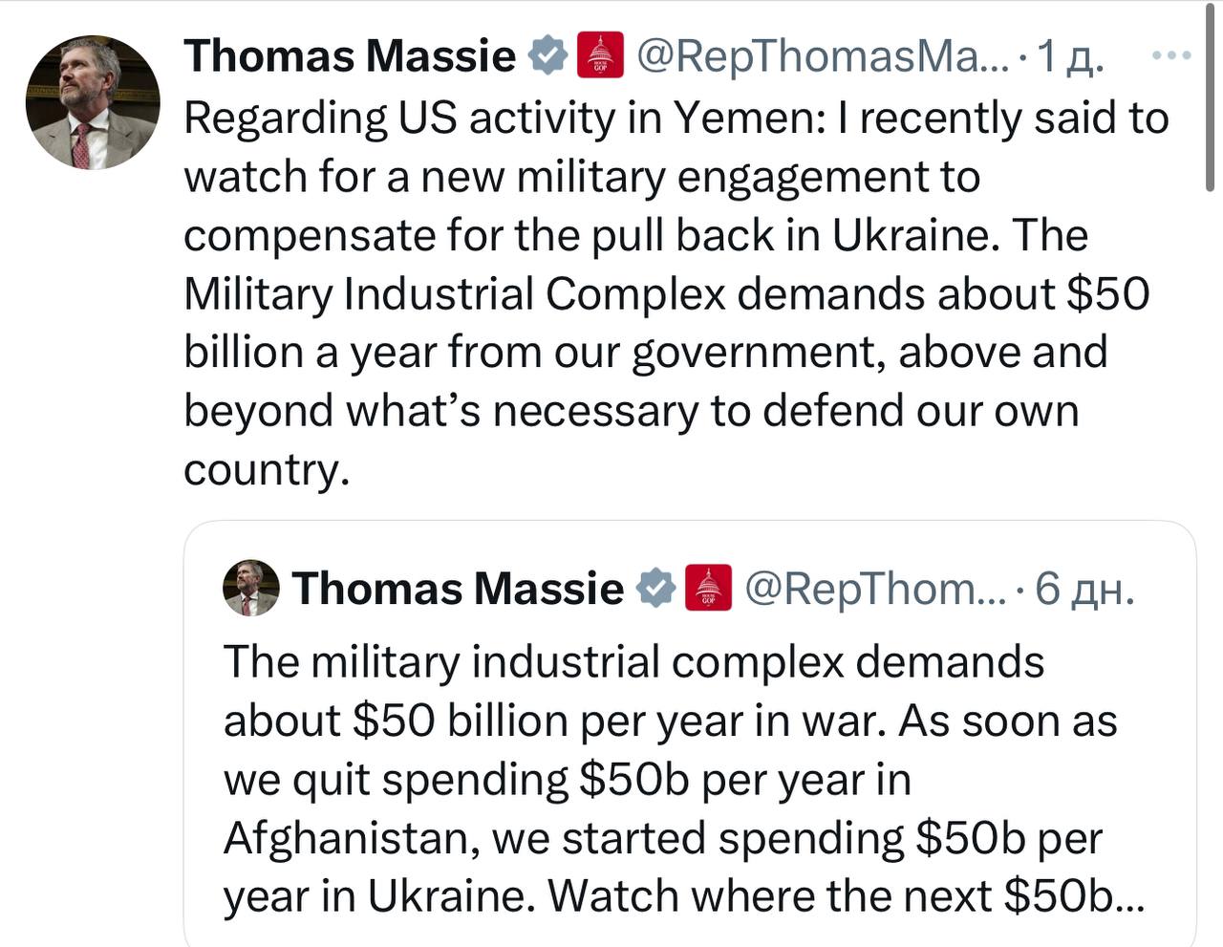The width and height of the screenshot is (1223, 947).
Task: Open the More options three-dot menu
Action: click(x=1170, y=55)
